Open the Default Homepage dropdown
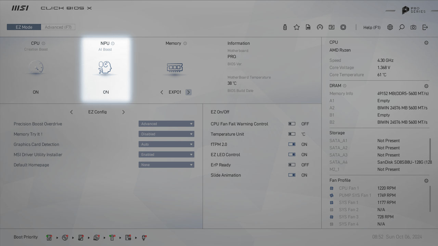The height and width of the screenshot is (246, 438). (x=166, y=165)
